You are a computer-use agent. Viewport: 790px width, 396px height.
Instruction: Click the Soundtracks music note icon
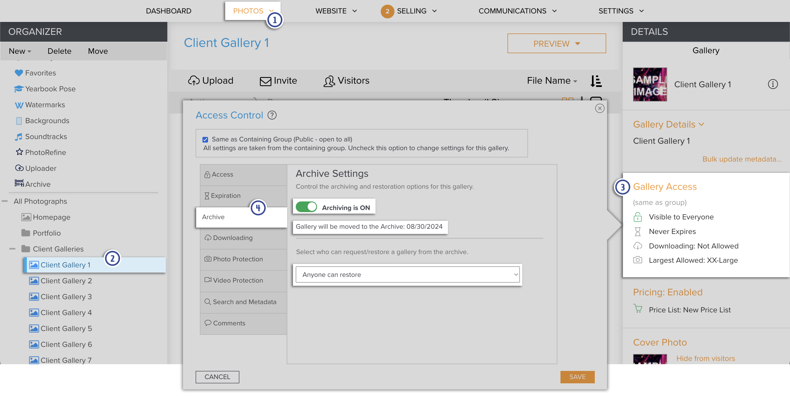(19, 137)
